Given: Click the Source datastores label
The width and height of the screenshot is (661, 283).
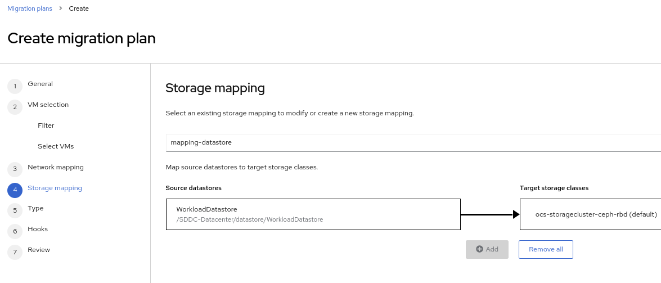Looking at the screenshot, I should tap(194, 188).
